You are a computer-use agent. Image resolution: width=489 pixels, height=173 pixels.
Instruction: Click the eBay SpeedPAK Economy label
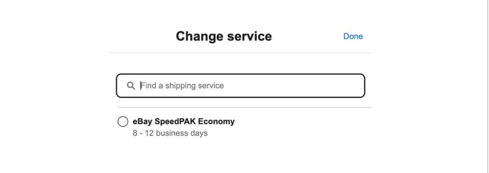point(184,122)
